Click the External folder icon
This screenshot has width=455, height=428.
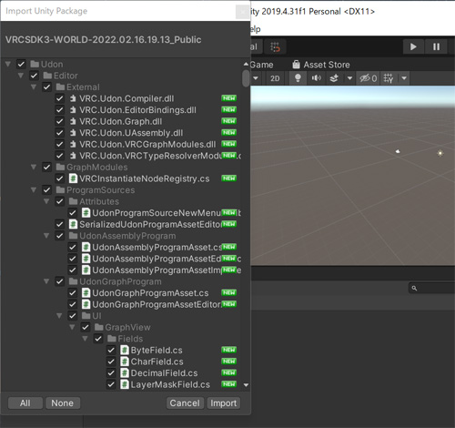60,87
